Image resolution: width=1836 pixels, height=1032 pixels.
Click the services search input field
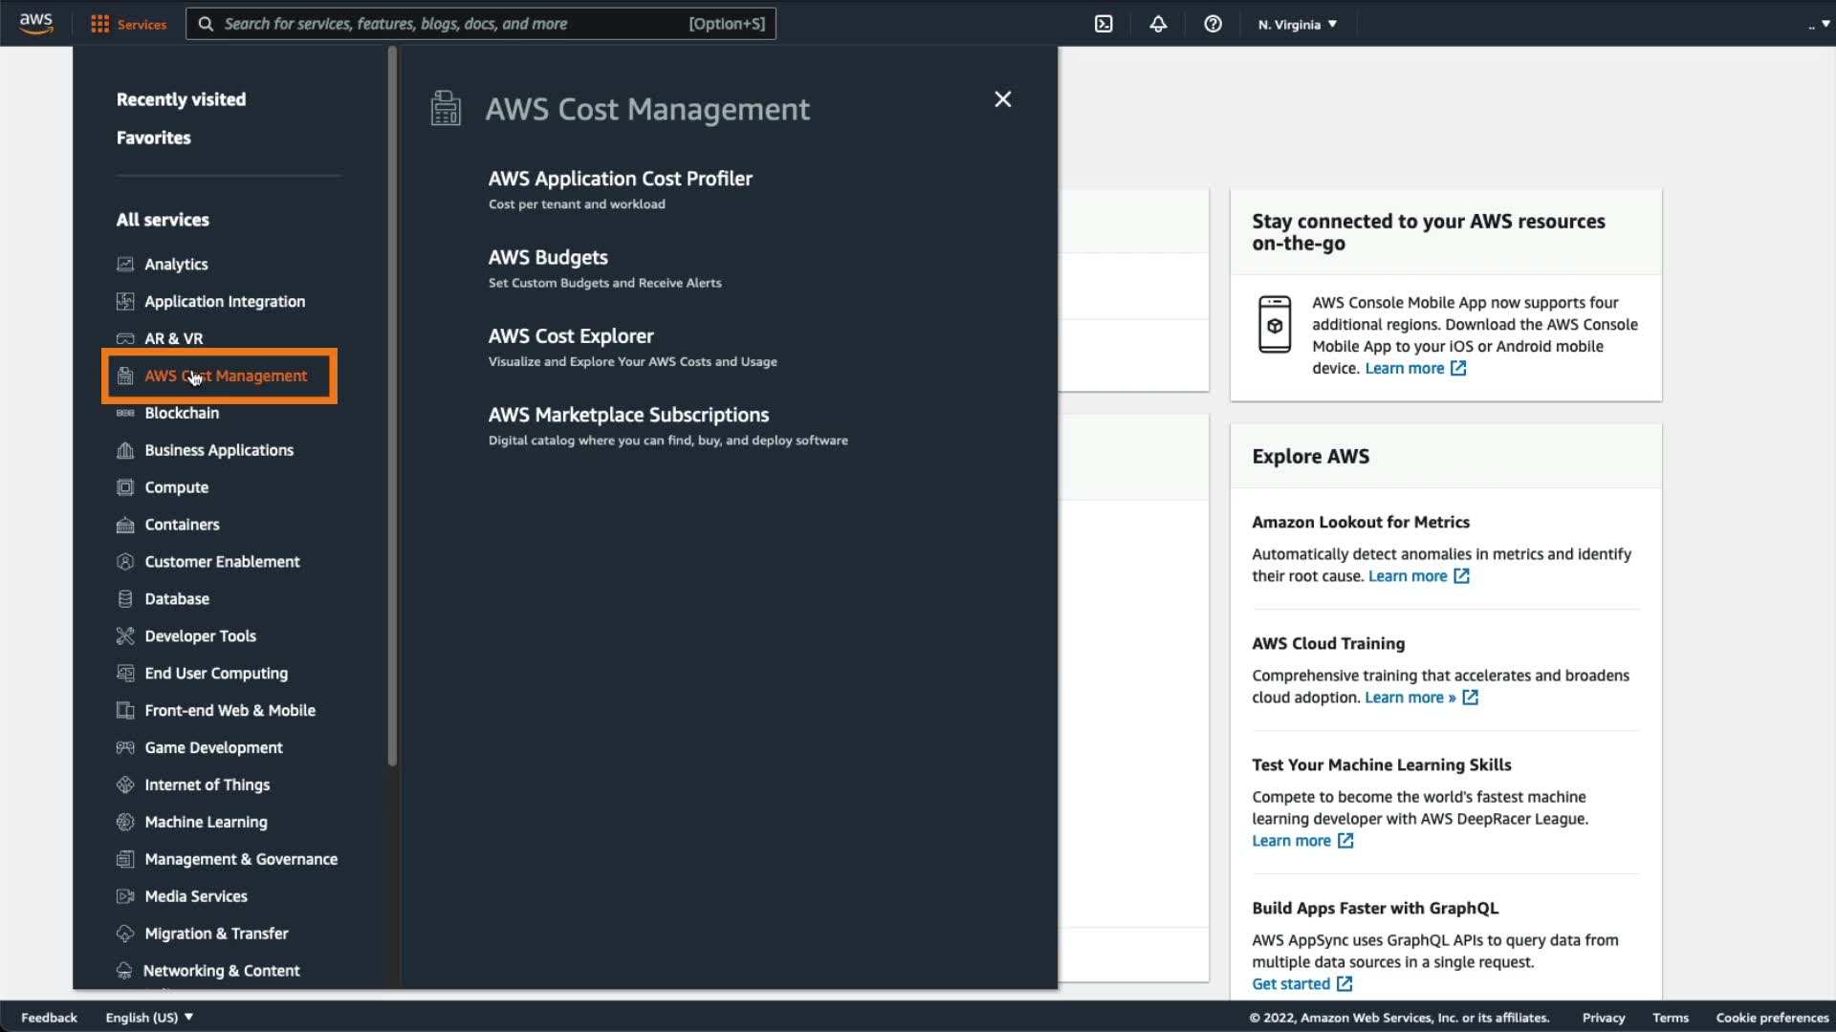449,24
